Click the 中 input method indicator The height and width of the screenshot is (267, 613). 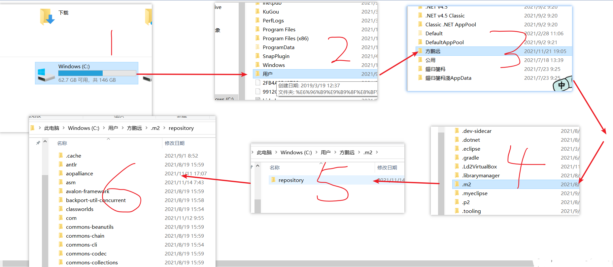[x=561, y=85]
